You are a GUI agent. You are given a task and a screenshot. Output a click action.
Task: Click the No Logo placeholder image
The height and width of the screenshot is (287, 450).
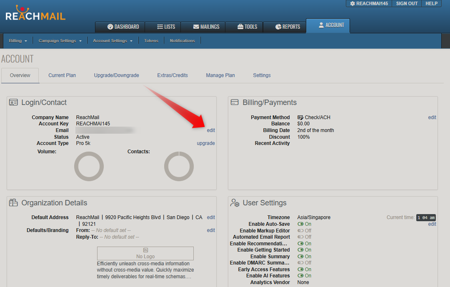click(x=145, y=253)
